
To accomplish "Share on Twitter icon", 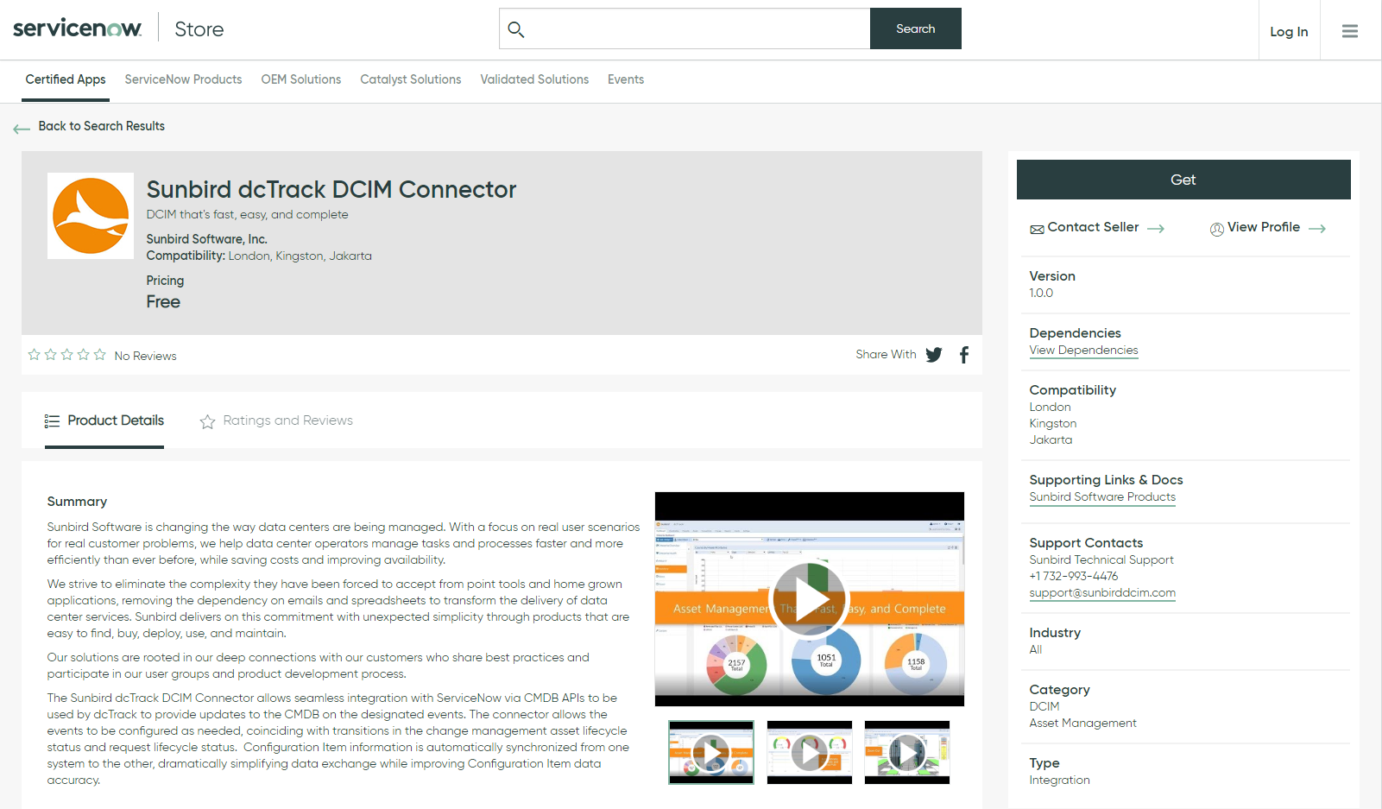I will 934,355.
